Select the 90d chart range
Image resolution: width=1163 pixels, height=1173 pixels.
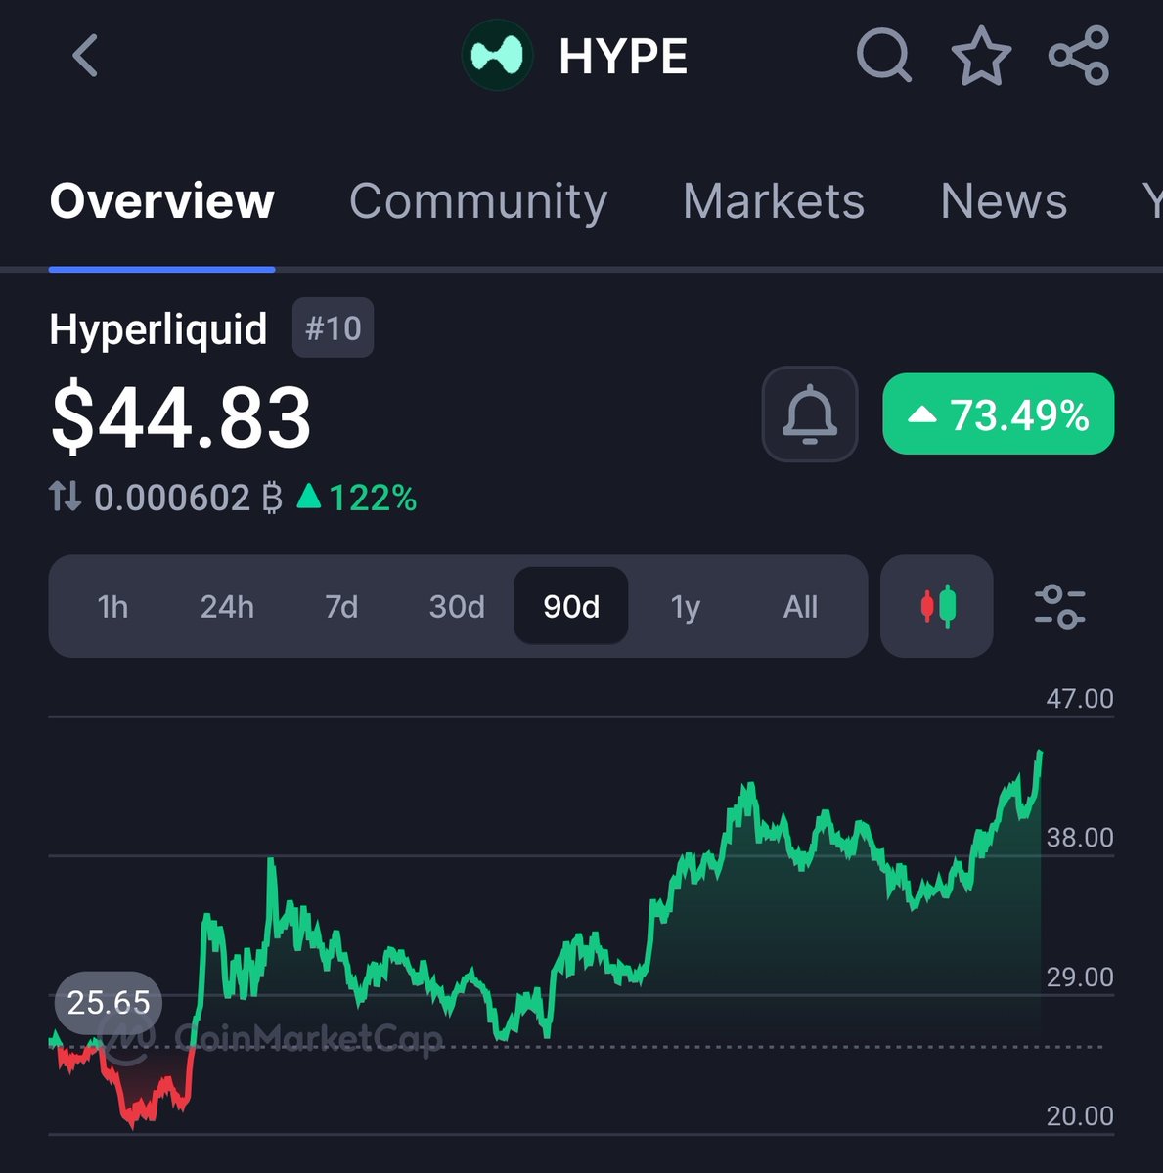click(571, 606)
